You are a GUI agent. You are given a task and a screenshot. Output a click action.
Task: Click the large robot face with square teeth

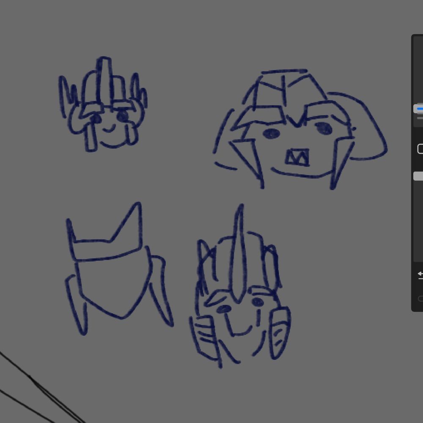pyautogui.click(x=300, y=129)
